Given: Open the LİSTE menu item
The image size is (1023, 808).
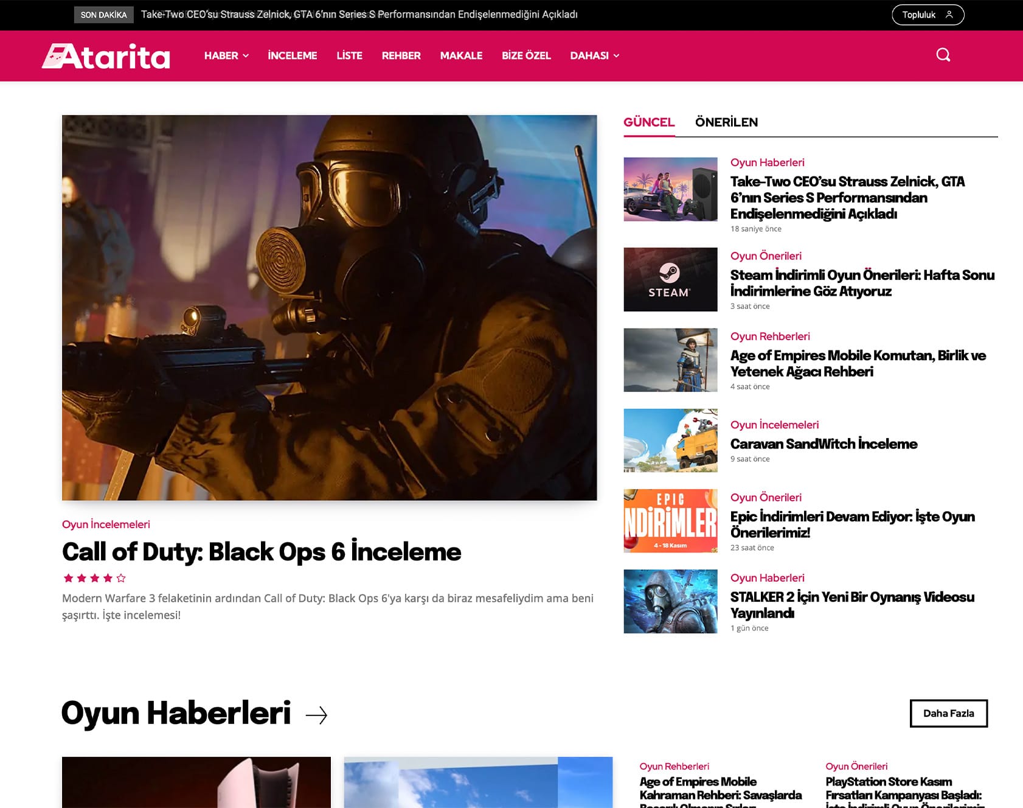Looking at the screenshot, I should tap(349, 55).
